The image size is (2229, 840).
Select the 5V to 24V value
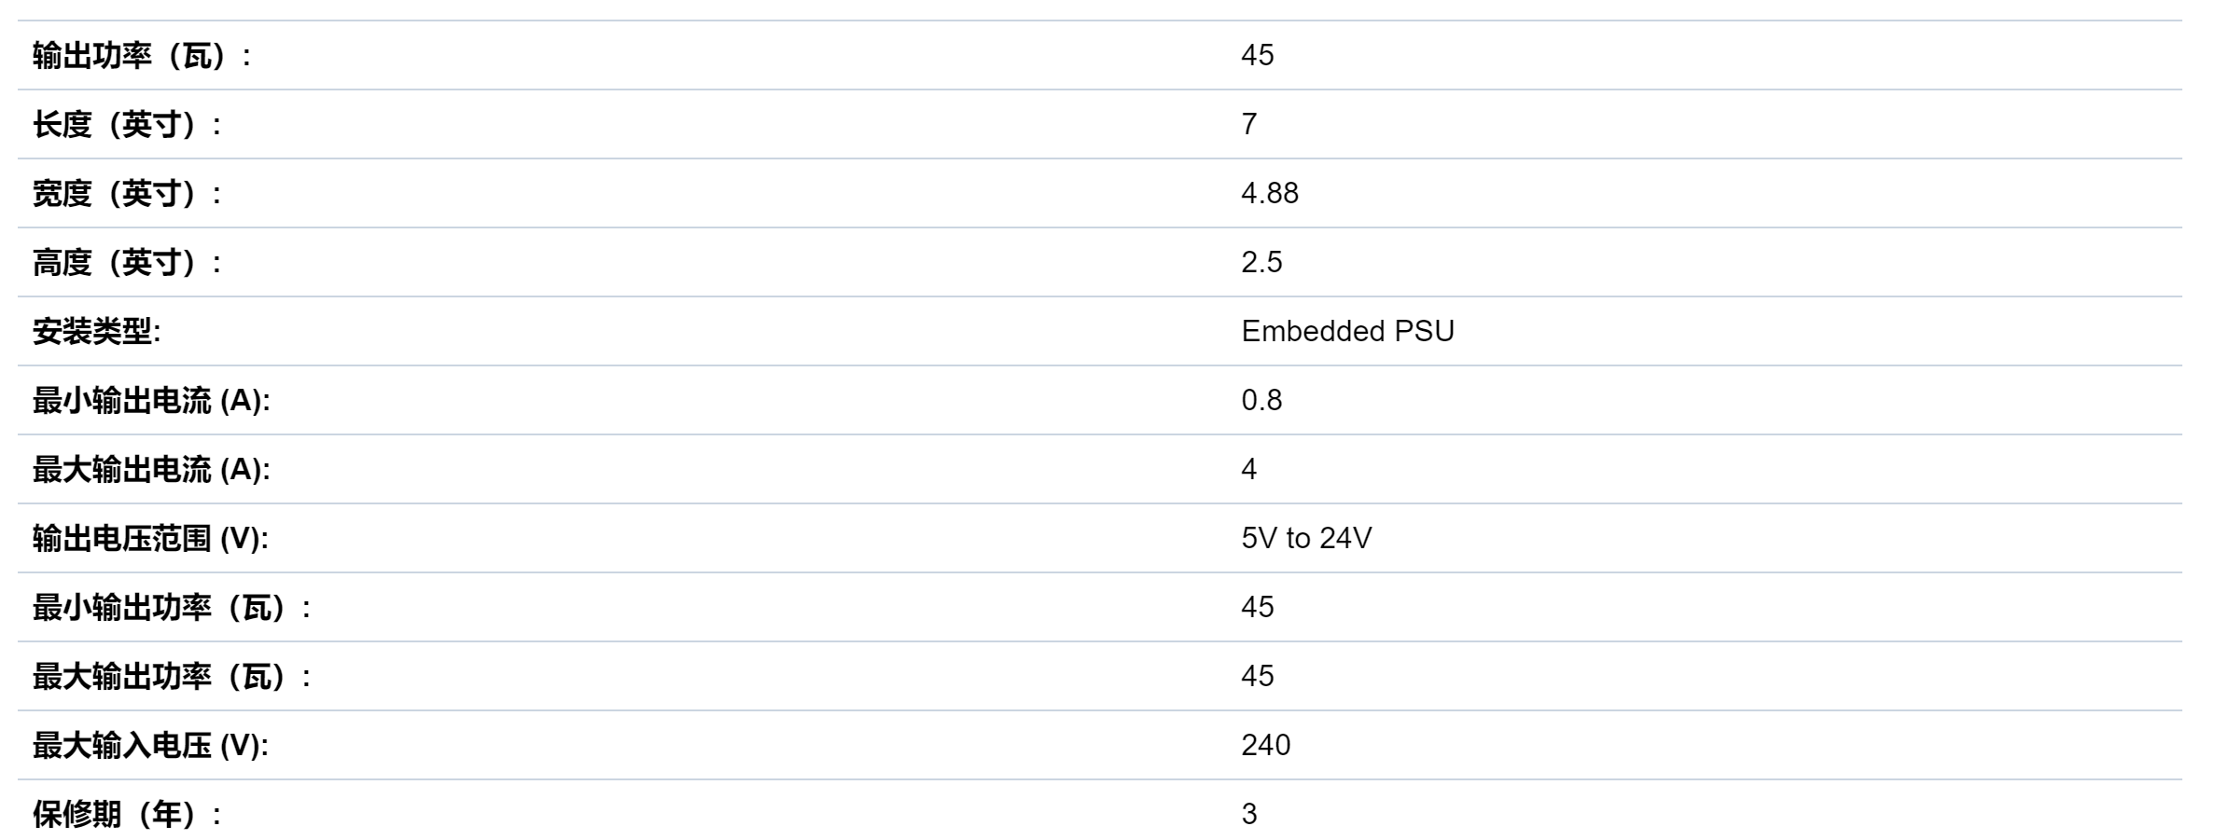coord(1306,538)
